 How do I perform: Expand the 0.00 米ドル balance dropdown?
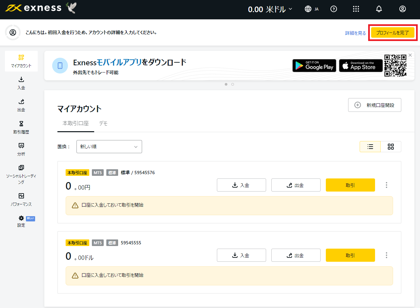270,10
